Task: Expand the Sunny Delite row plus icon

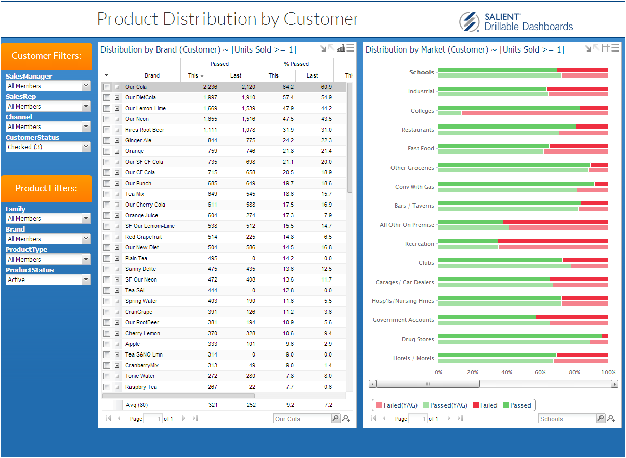Action: [x=117, y=269]
